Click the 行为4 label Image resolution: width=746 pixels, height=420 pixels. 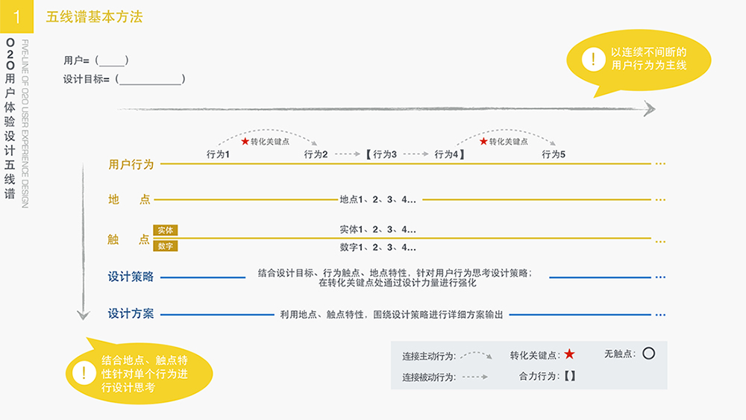(x=446, y=154)
